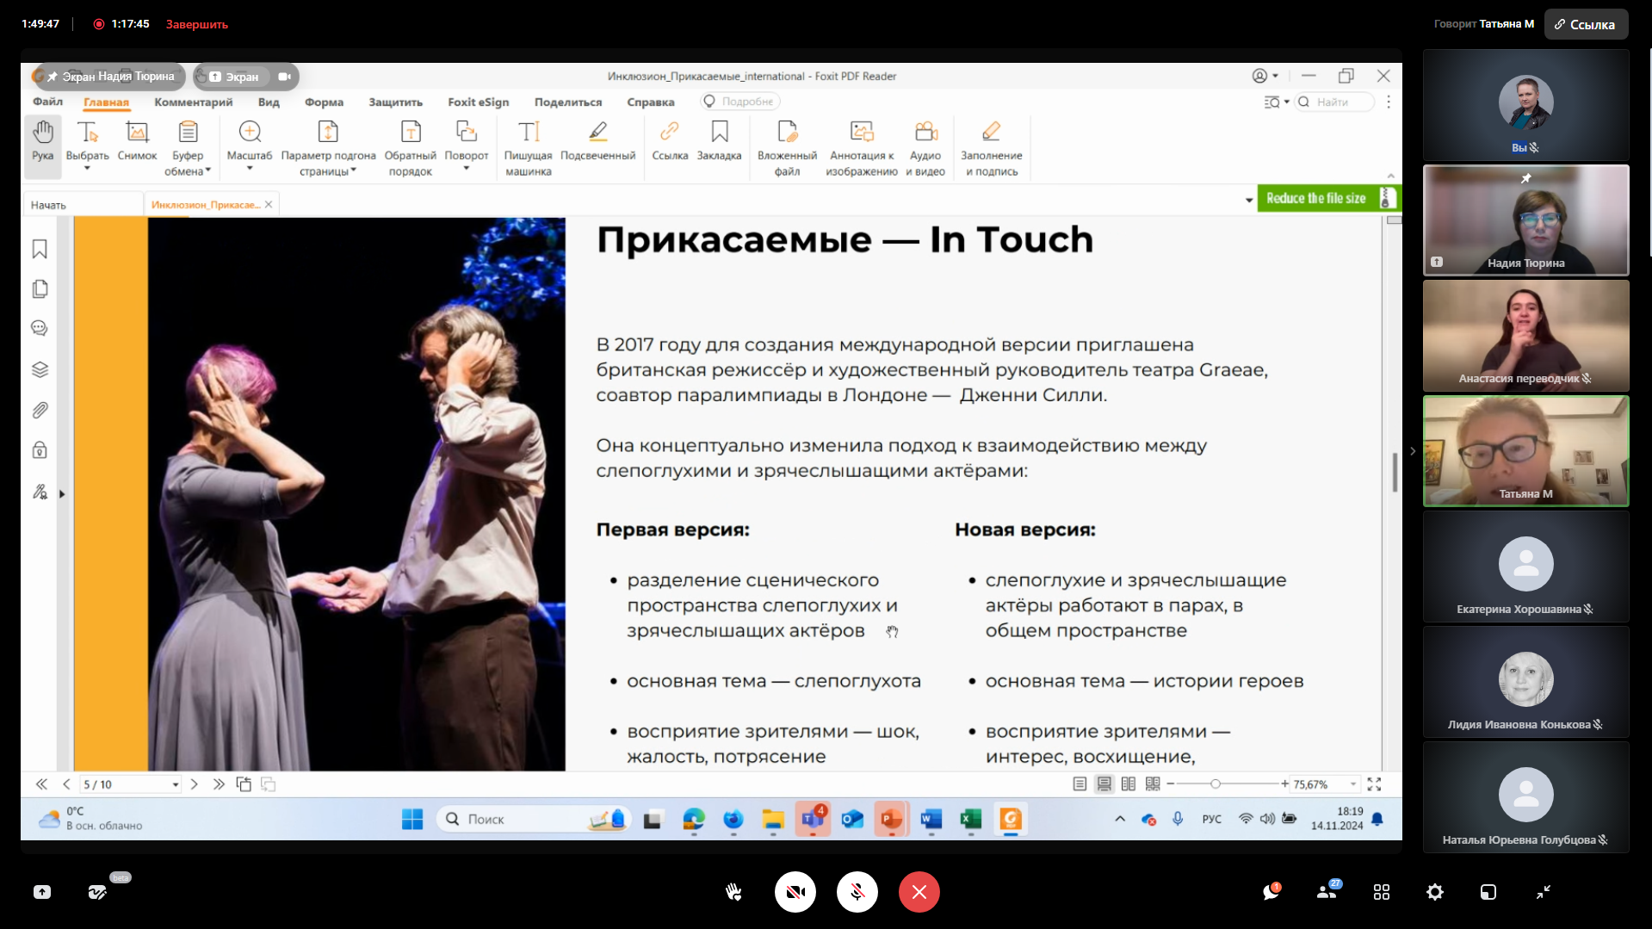Viewport: 1652px width, 929px height.
Task: Open the bookmarks sidebar panel
Action: pos(40,250)
